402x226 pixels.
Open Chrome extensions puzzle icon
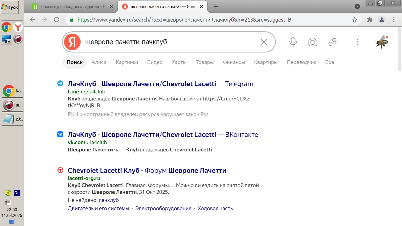pyautogui.click(x=370, y=20)
